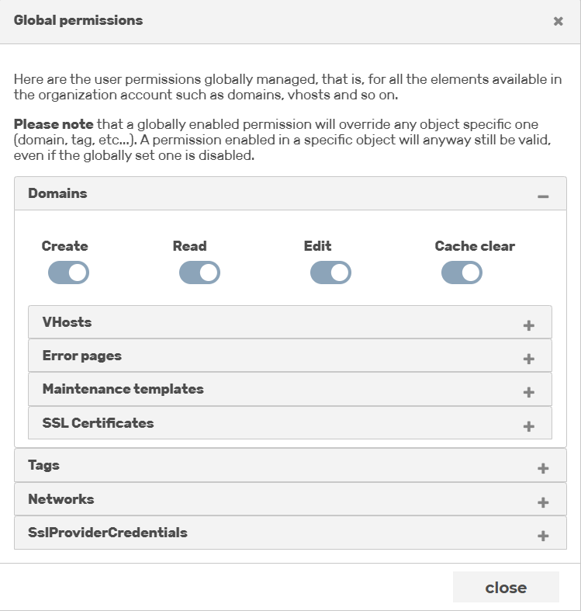
Task: Click the plus icon on the VHosts row
Action: click(x=528, y=325)
